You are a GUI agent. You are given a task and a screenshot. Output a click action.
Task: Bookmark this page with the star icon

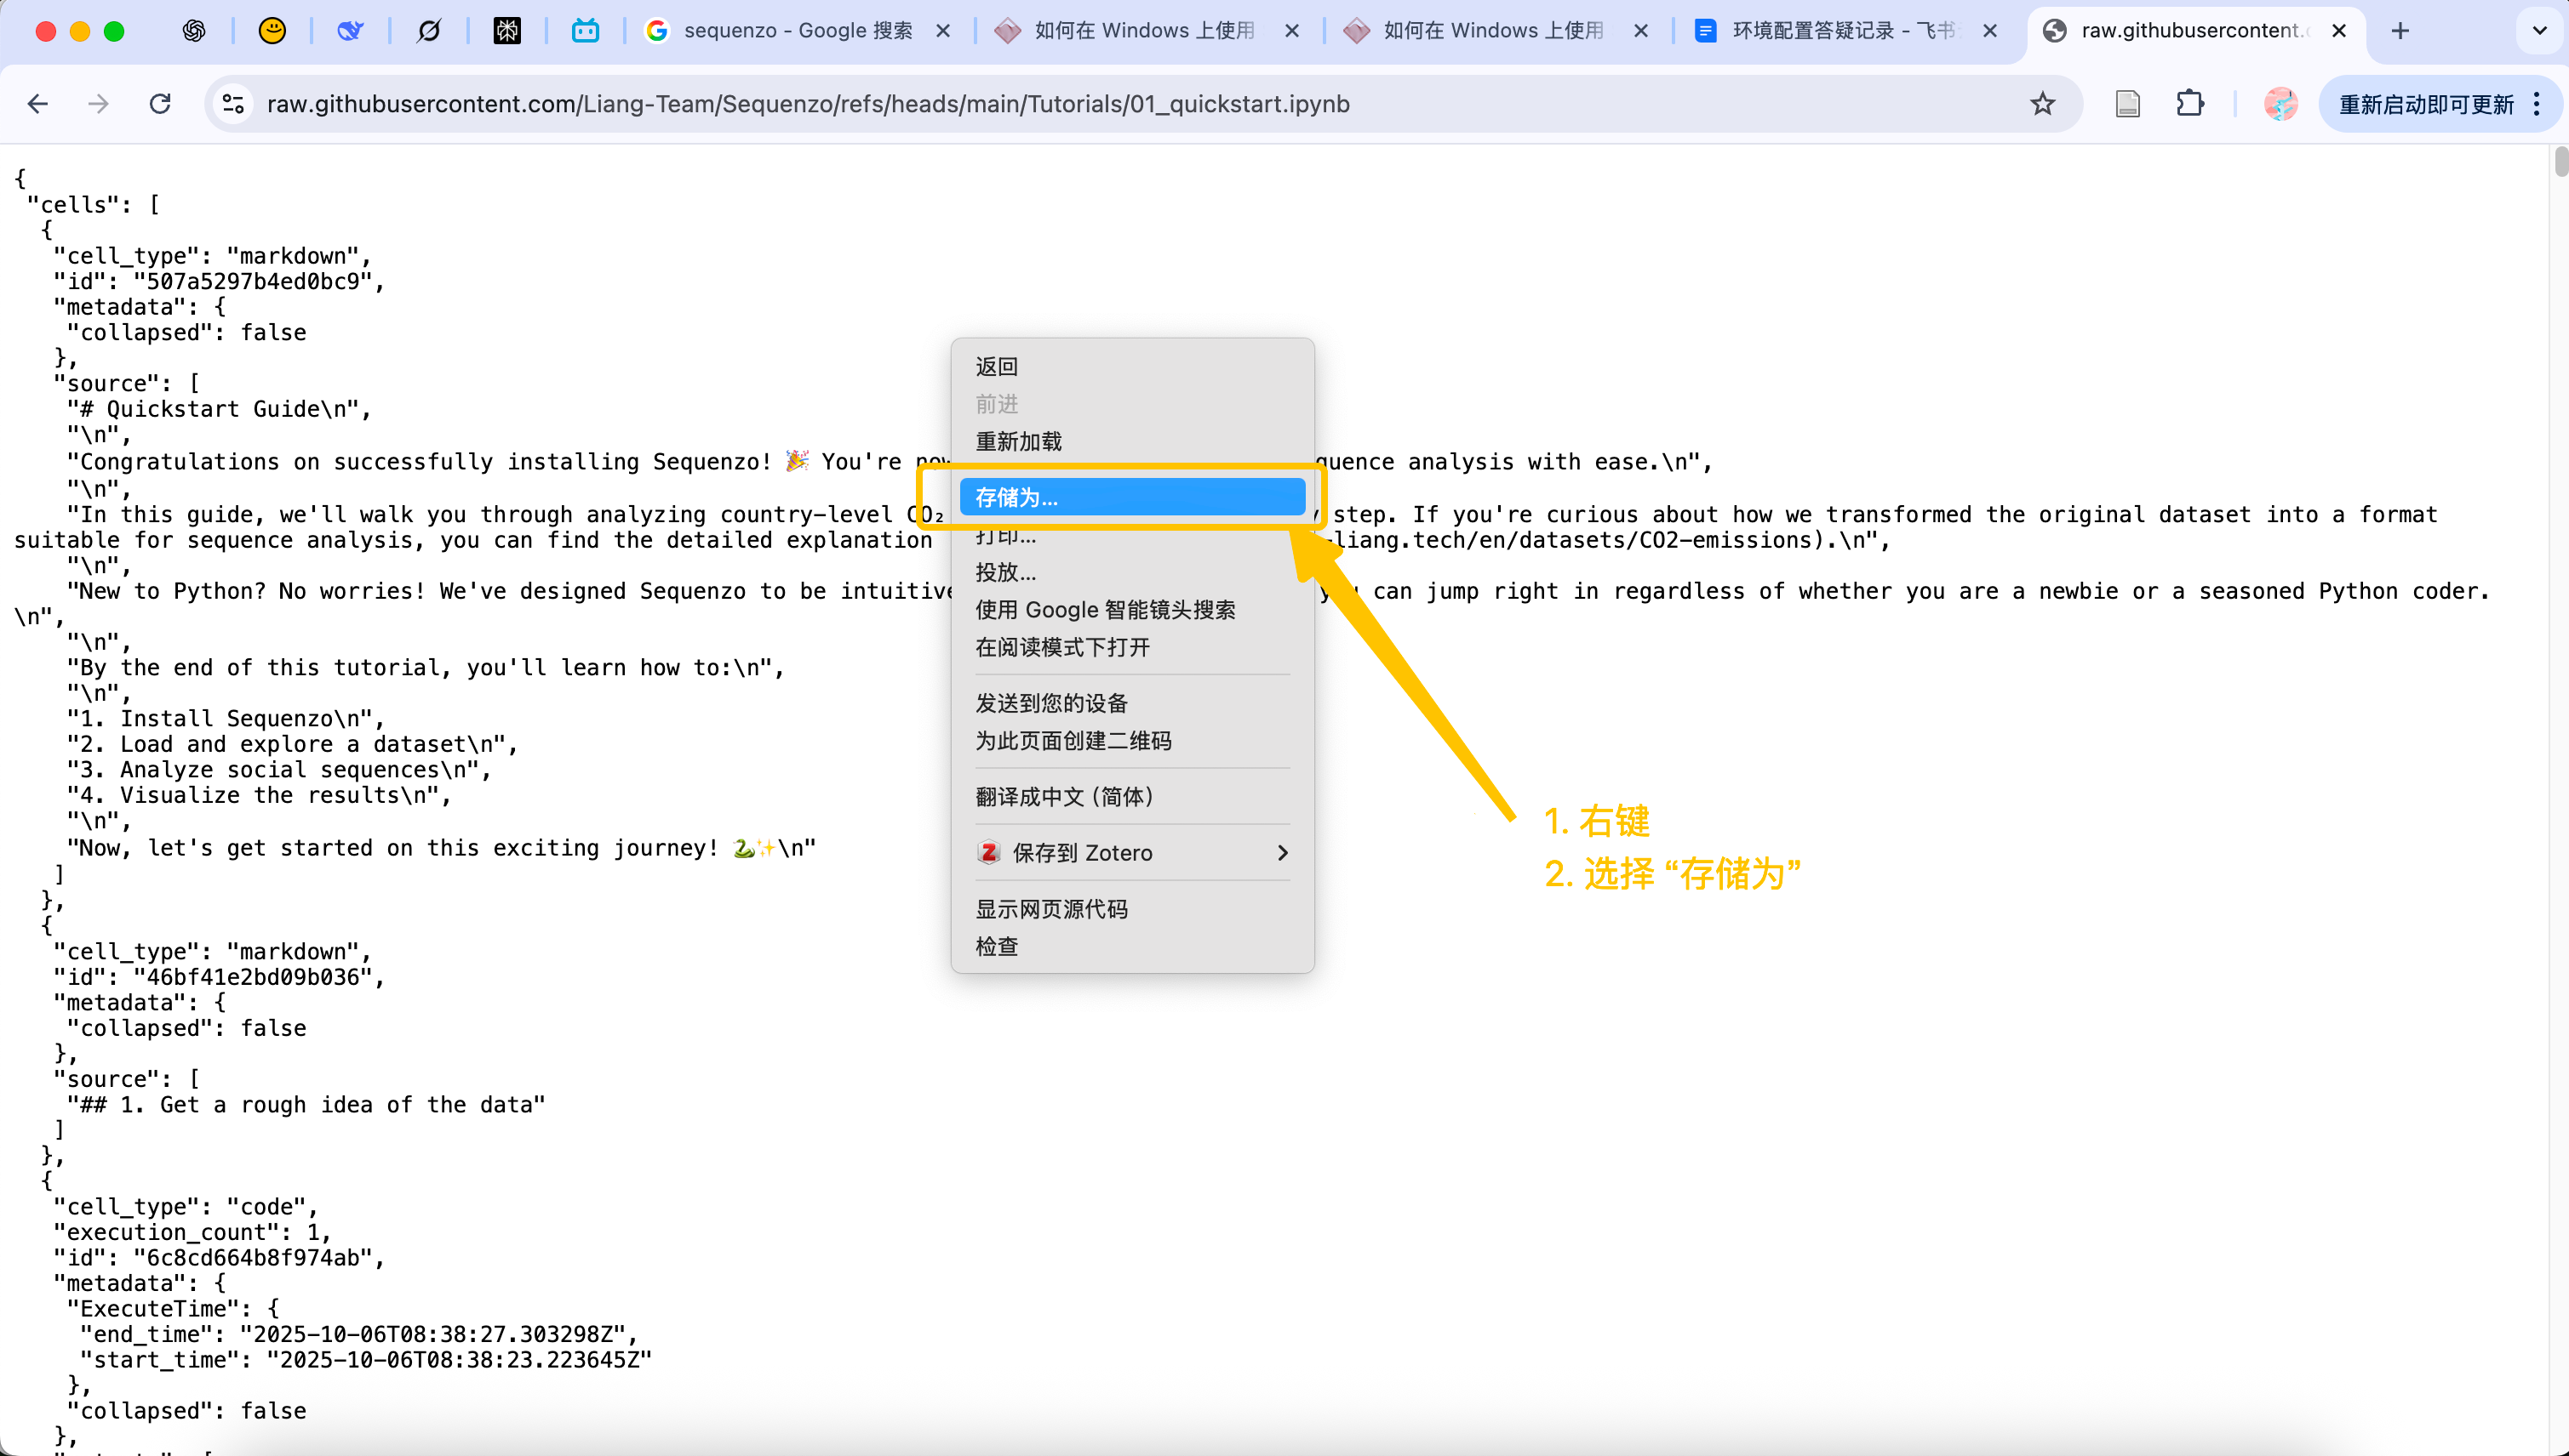click(2043, 104)
